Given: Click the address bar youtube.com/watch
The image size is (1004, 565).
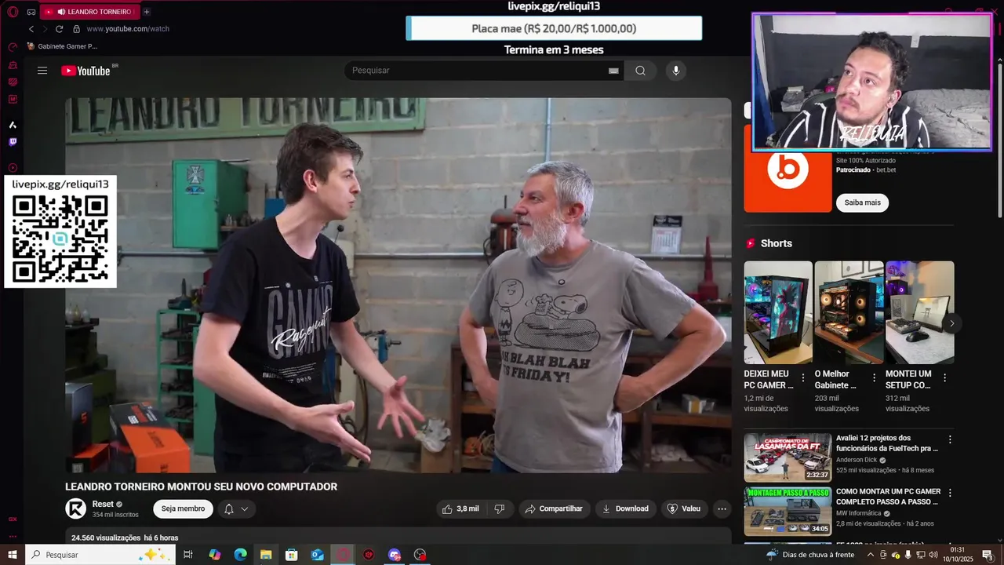Looking at the screenshot, I should 128,29.
